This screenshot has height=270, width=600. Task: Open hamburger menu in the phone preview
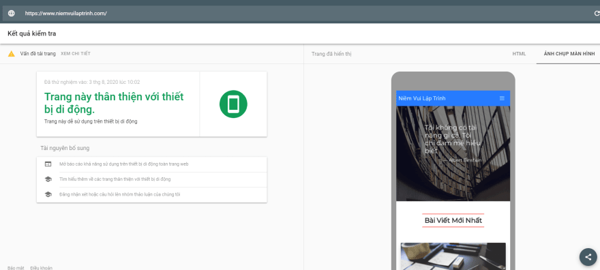pos(502,98)
